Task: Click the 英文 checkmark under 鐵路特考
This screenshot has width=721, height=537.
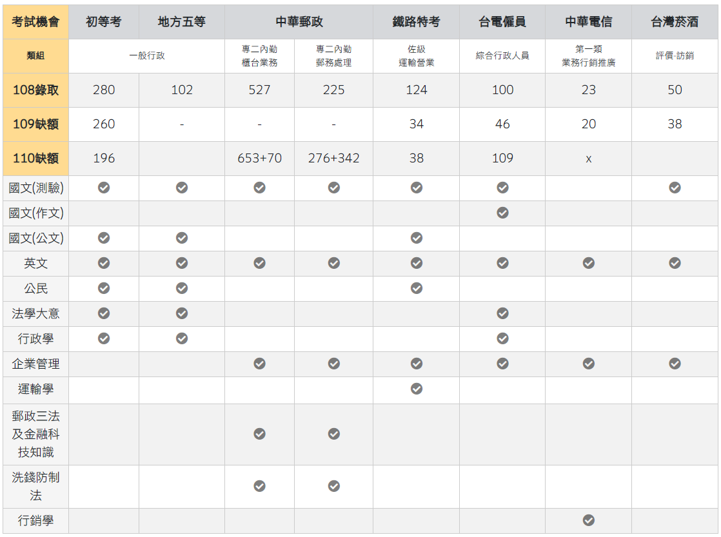Action: (417, 263)
